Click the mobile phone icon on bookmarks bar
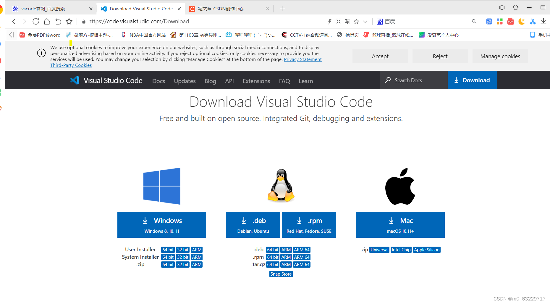The width and height of the screenshot is (550, 304). pos(533,35)
